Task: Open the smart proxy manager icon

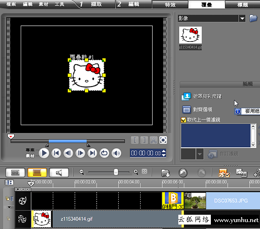Action: pyautogui.click(x=224, y=173)
